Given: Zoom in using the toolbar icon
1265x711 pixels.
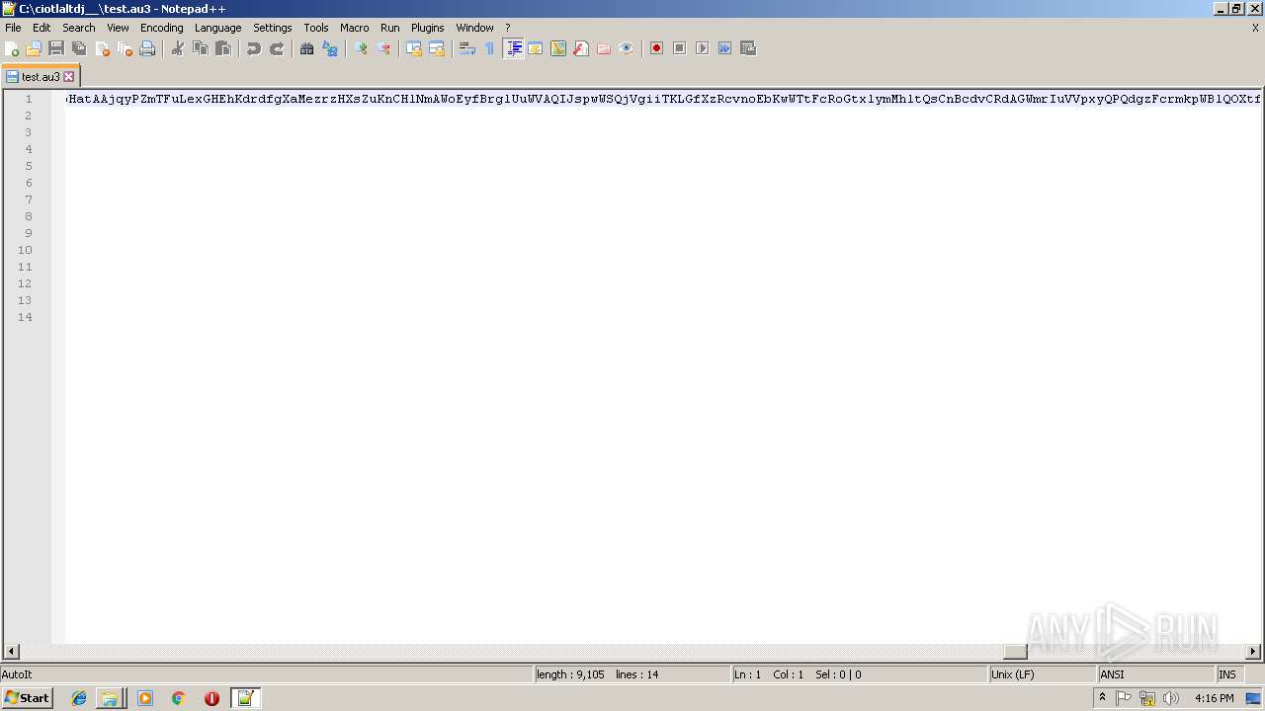Looking at the screenshot, I should click(361, 48).
